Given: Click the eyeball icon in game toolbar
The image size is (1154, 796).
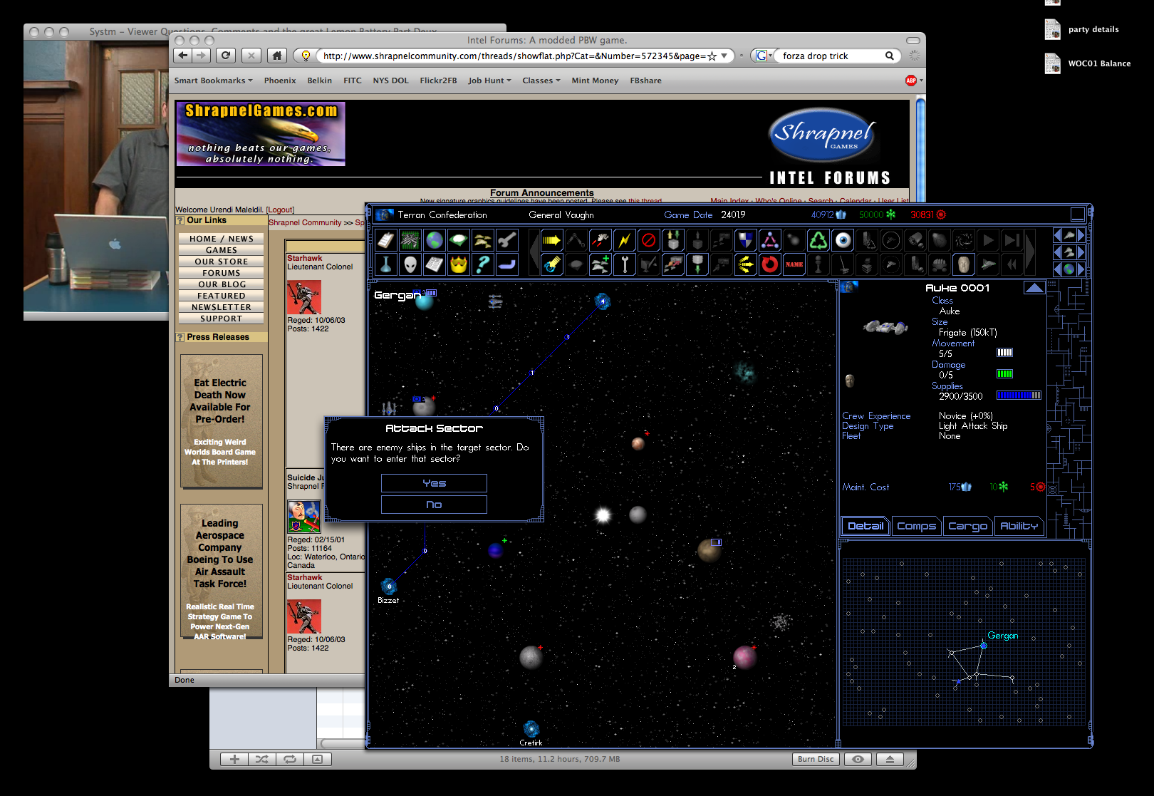Looking at the screenshot, I should click(x=843, y=240).
